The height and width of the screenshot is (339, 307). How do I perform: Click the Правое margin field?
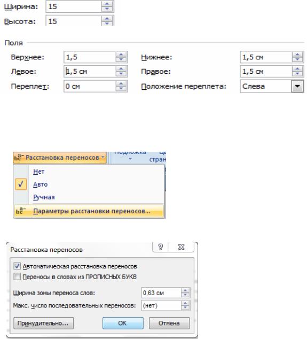pyautogui.click(x=272, y=71)
